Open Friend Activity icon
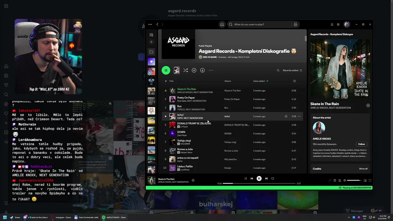Image resolution: width=393 pixels, height=221 pixels. click(338, 24)
